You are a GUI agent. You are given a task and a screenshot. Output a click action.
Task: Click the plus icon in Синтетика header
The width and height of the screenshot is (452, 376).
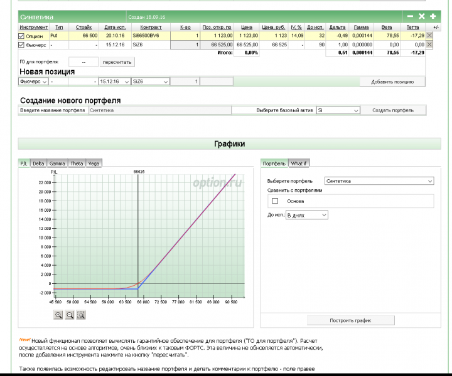click(x=433, y=16)
